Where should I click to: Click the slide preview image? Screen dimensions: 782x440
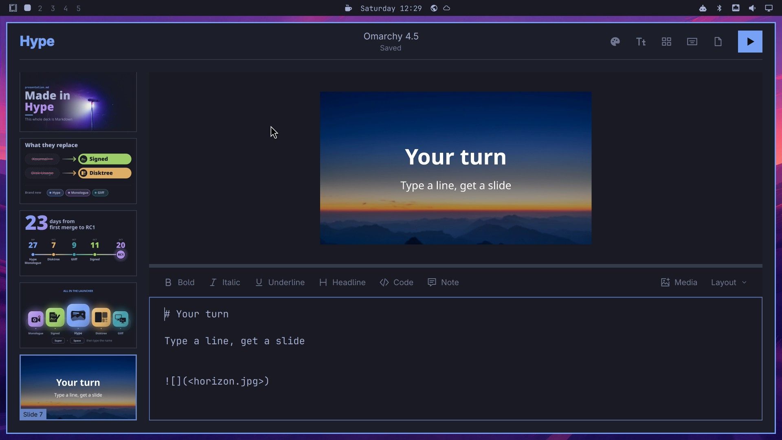[456, 168]
